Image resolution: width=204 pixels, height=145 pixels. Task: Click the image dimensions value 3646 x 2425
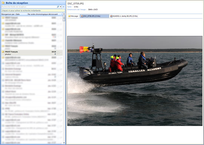coord(93,10)
